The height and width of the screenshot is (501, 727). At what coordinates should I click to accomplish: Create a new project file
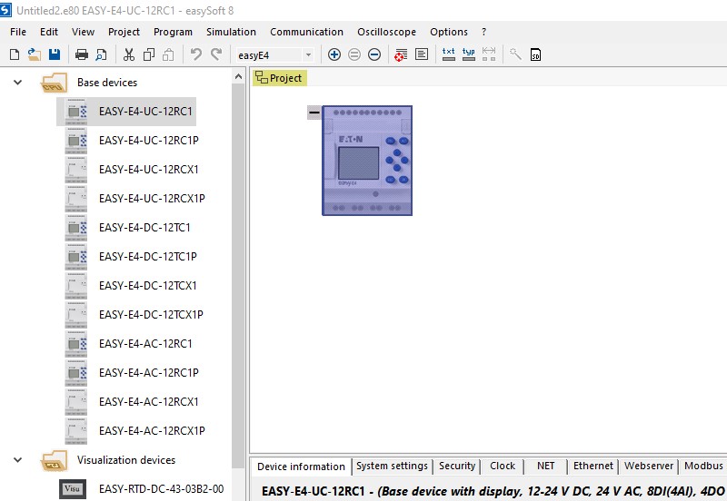click(15, 54)
